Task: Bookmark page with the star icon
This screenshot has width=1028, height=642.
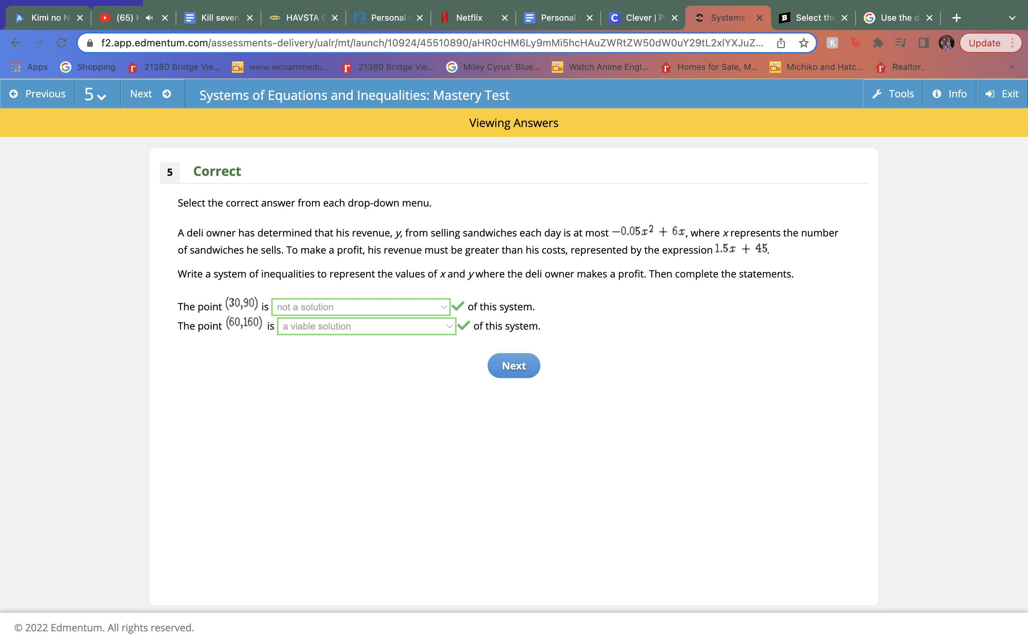Action: pos(803,43)
